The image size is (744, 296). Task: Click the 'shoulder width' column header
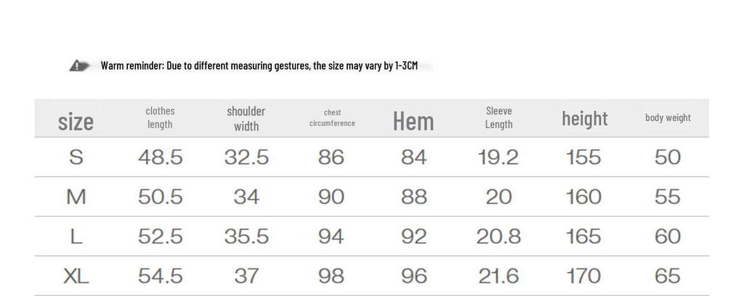tap(246, 118)
